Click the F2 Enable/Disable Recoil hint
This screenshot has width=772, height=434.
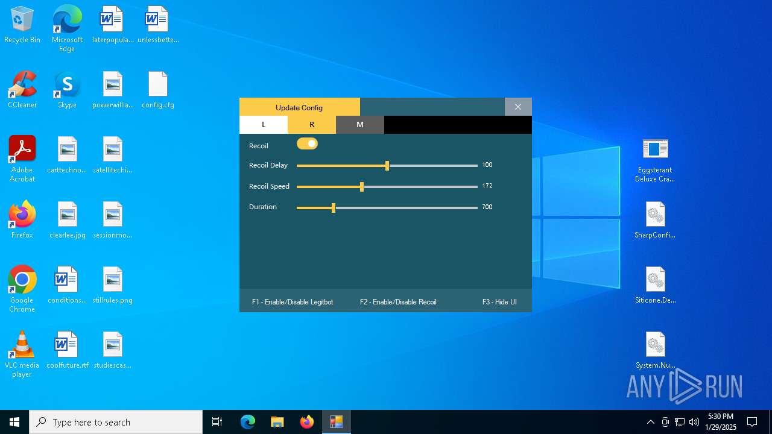pos(398,302)
